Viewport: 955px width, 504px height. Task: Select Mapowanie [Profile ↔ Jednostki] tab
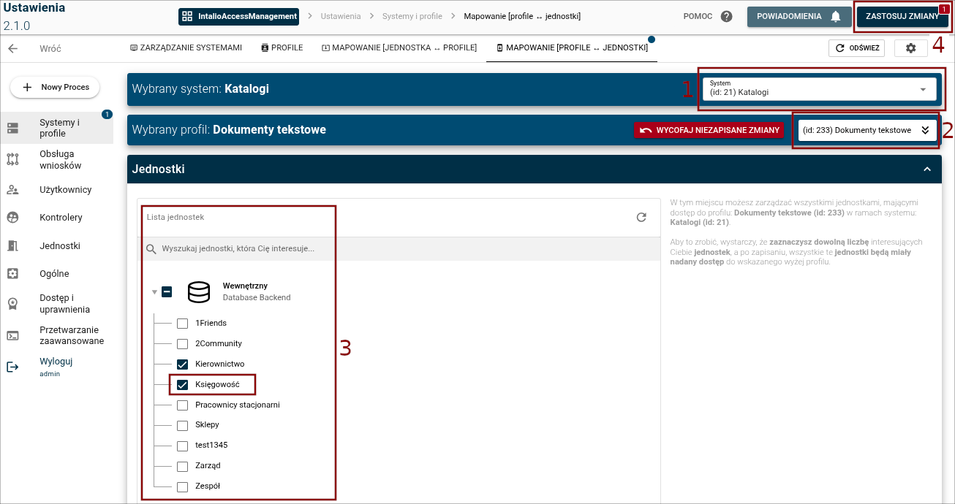click(x=572, y=47)
